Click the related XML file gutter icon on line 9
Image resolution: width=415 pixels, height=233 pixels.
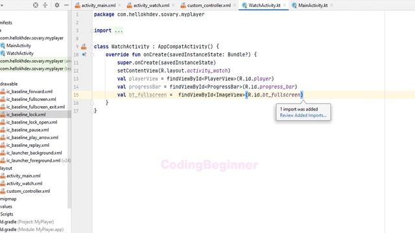pos(84,47)
